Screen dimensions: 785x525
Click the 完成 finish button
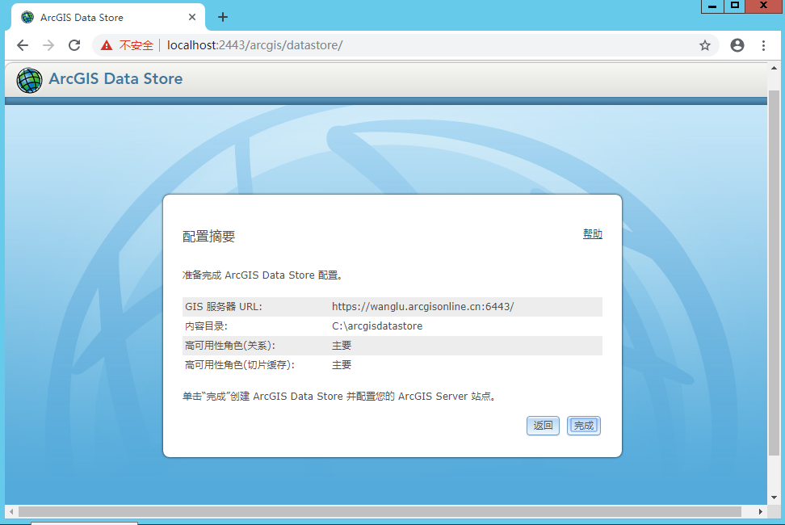point(584,426)
